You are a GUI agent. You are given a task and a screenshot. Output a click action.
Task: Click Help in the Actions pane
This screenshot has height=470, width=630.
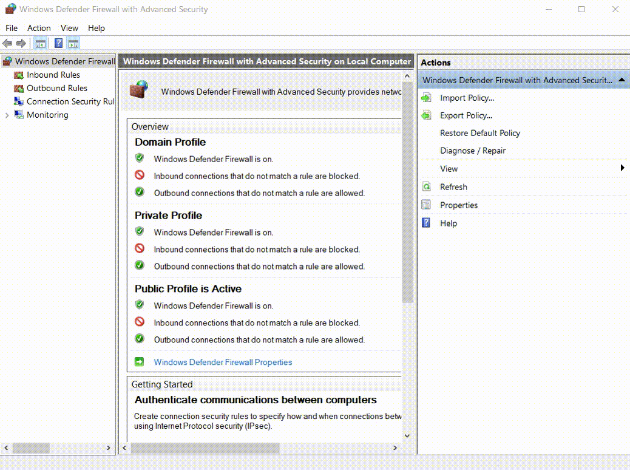click(x=449, y=223)
